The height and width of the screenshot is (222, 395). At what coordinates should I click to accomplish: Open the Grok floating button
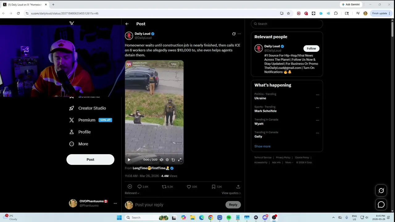coord(381,191)
